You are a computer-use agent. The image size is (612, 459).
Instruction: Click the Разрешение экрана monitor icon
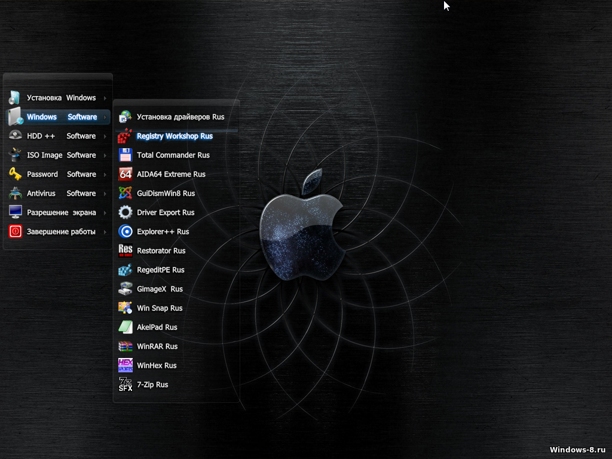pyautogui.click(x=15, y=212)
